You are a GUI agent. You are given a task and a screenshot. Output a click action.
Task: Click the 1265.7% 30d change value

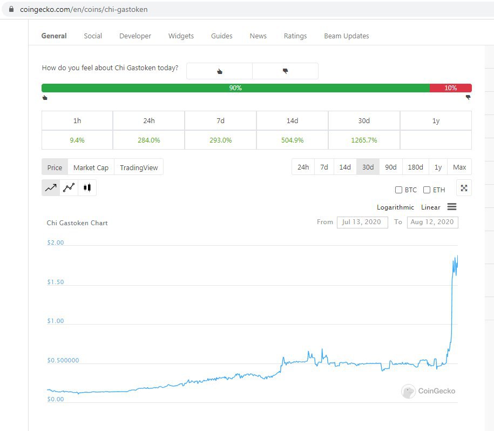364,140
